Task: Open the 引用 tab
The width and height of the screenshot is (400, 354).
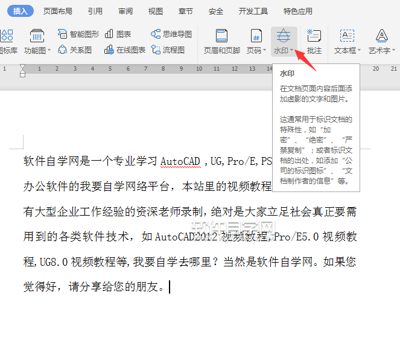Action: pos(95,11)
